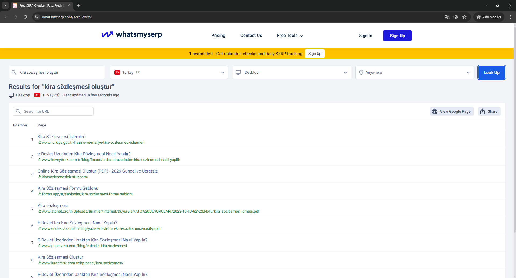Open the Anywhere location dropdown
Viewport: 516px width, 278px height.
[x=415, y=72]
